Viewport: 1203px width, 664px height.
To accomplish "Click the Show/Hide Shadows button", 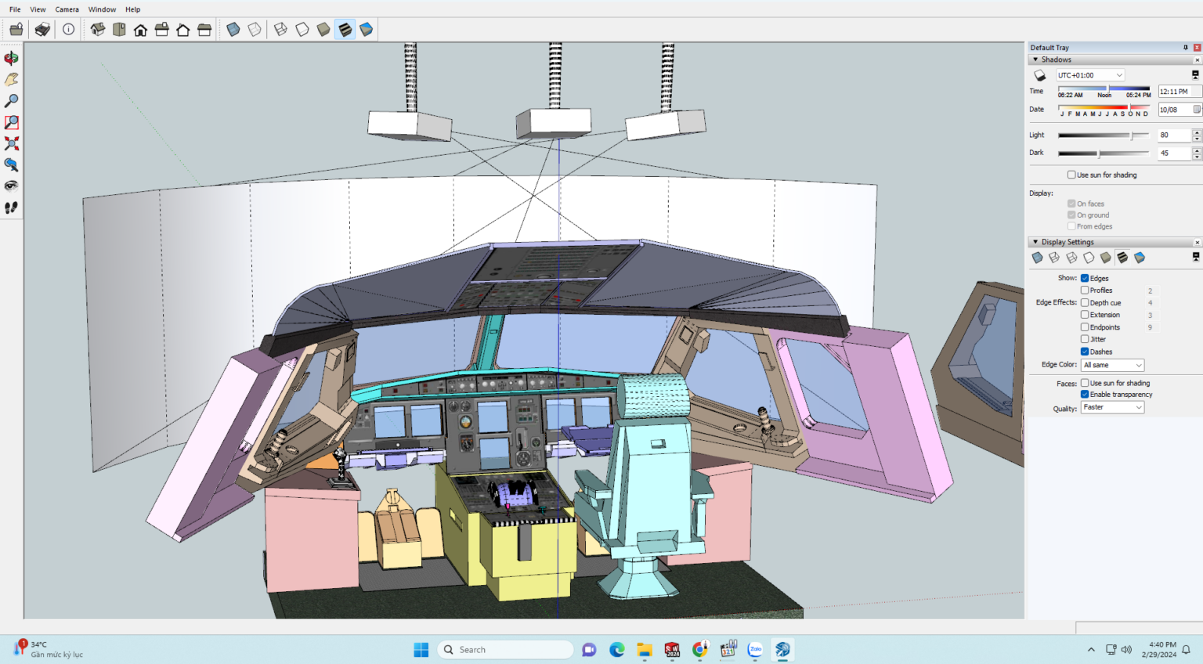I will coord(1039,76).
